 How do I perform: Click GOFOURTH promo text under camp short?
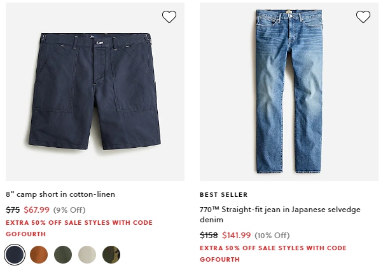point(26,234)
